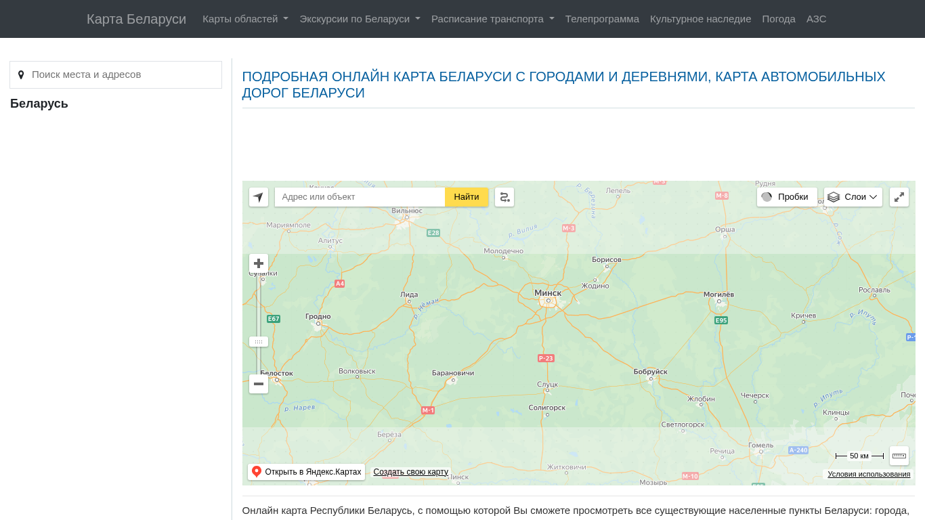Open map in Yandex Maps

[x=306, y=472]
